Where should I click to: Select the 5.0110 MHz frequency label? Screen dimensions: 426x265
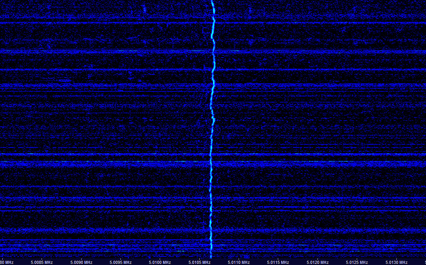click(239, 262)
